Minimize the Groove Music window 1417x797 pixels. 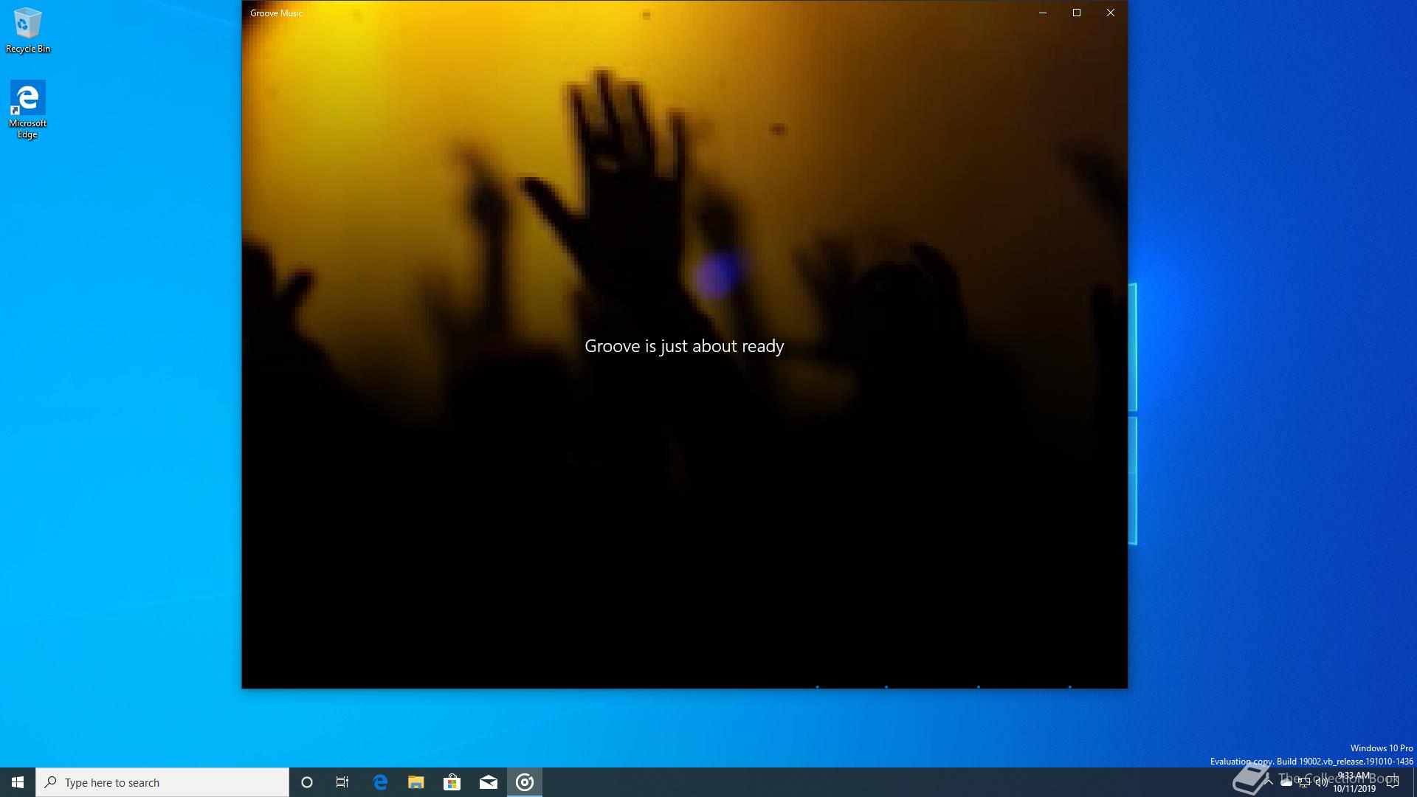1043,13
